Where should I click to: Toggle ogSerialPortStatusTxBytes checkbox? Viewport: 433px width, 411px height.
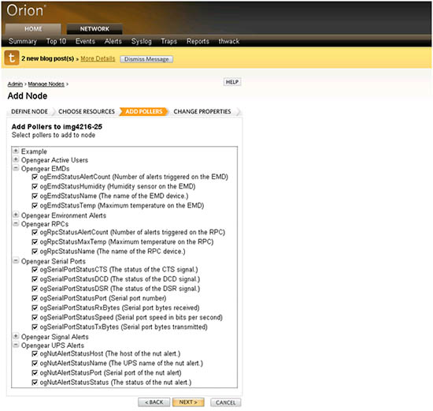[35, 327]
